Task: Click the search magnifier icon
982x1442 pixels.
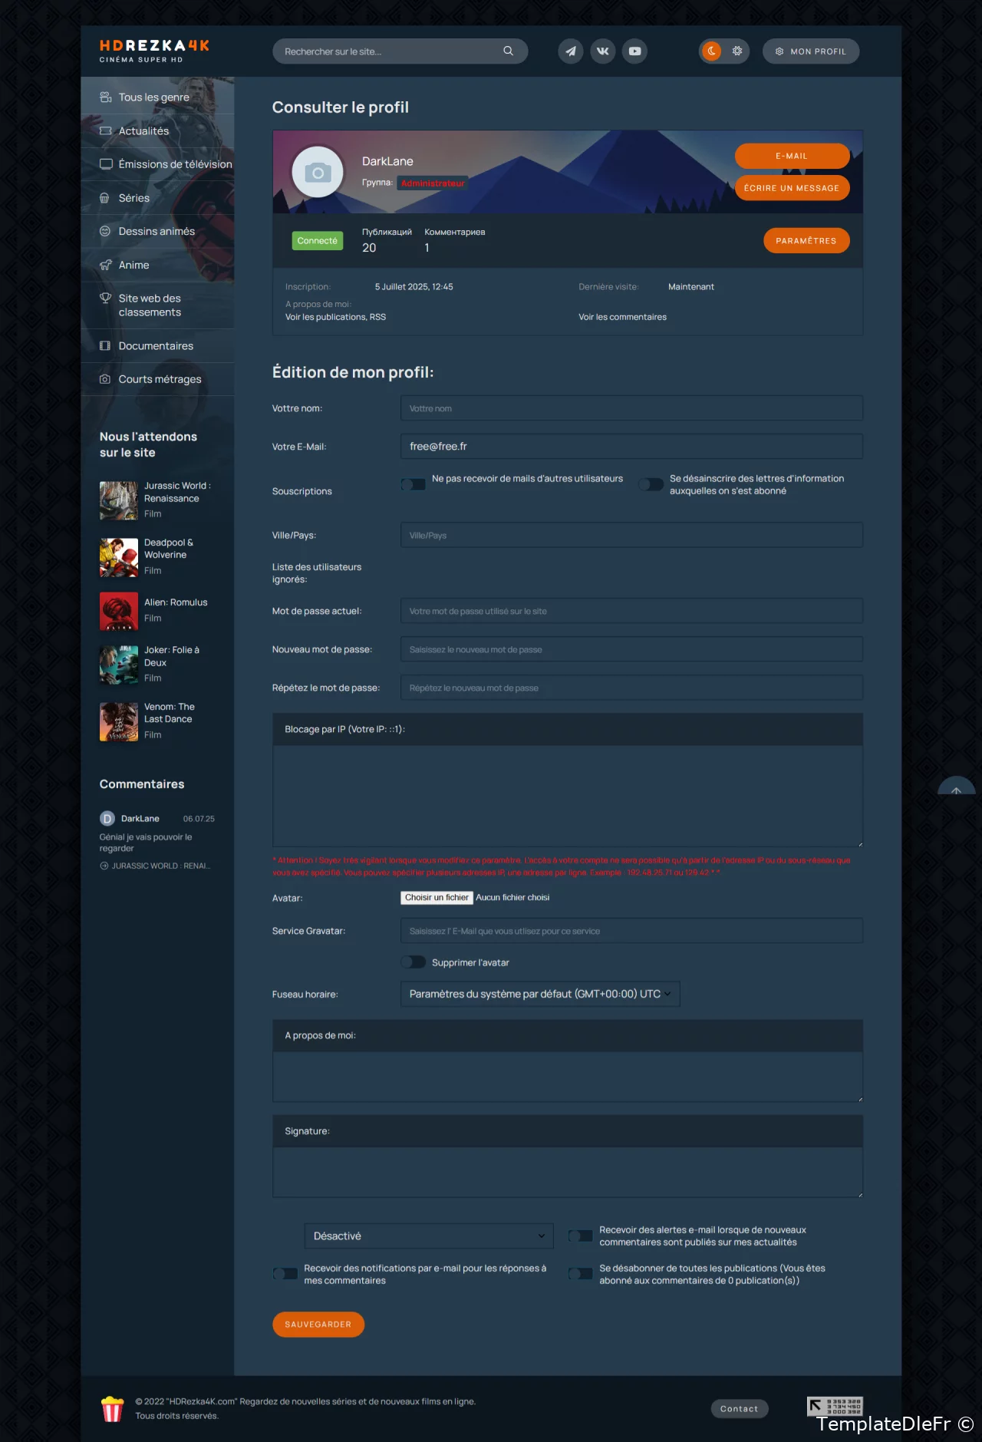Action: coord(508,51)
